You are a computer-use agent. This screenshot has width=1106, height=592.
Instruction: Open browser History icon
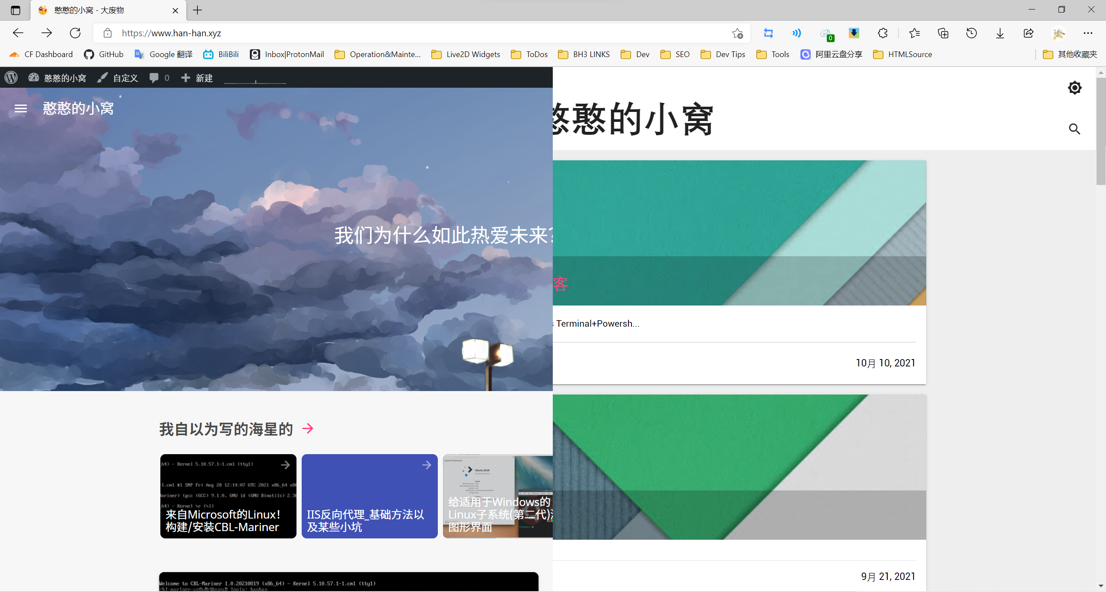(971, 33)
